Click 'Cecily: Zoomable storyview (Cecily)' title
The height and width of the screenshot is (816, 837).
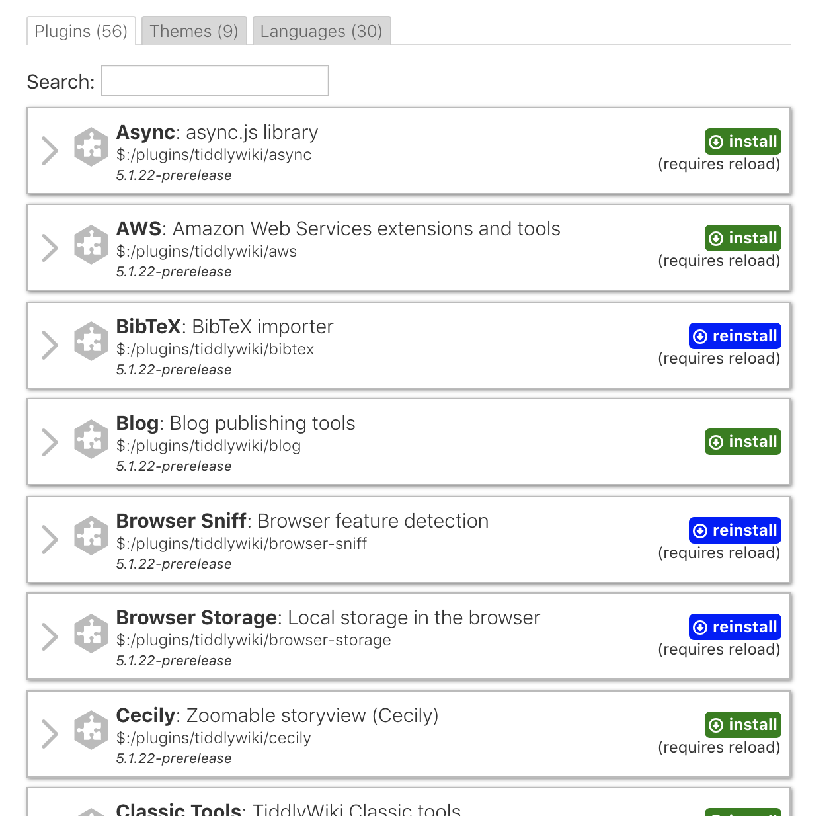[278, 715]
